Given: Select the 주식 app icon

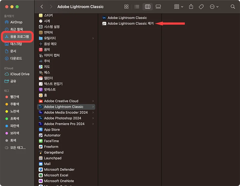Looking at the screenshot, I should [x=40, y=61].
